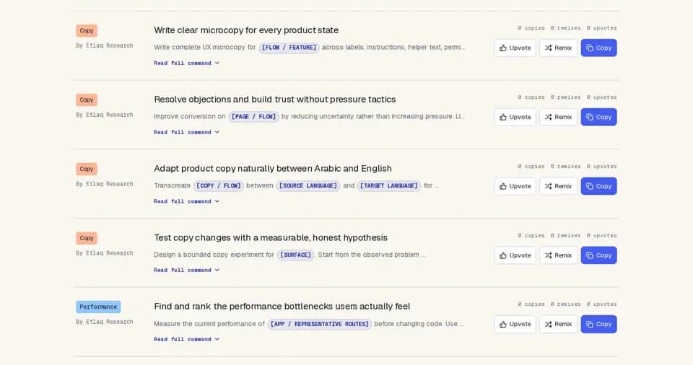693x365 pixels.
Task: Click the [FLOW / FEATURE] placeholder chip
Action: click(289, 48)
